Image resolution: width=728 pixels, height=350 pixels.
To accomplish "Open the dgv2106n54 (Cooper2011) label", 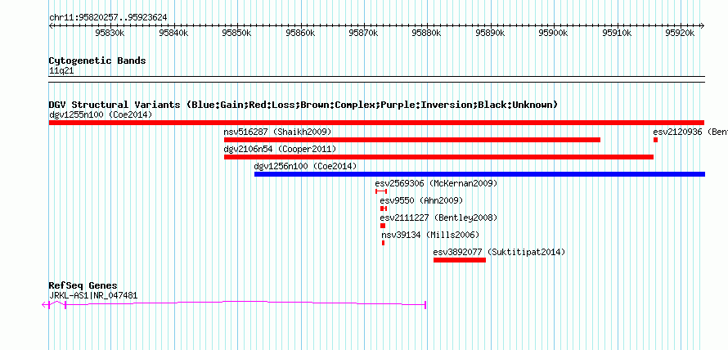I will (280, 149).
